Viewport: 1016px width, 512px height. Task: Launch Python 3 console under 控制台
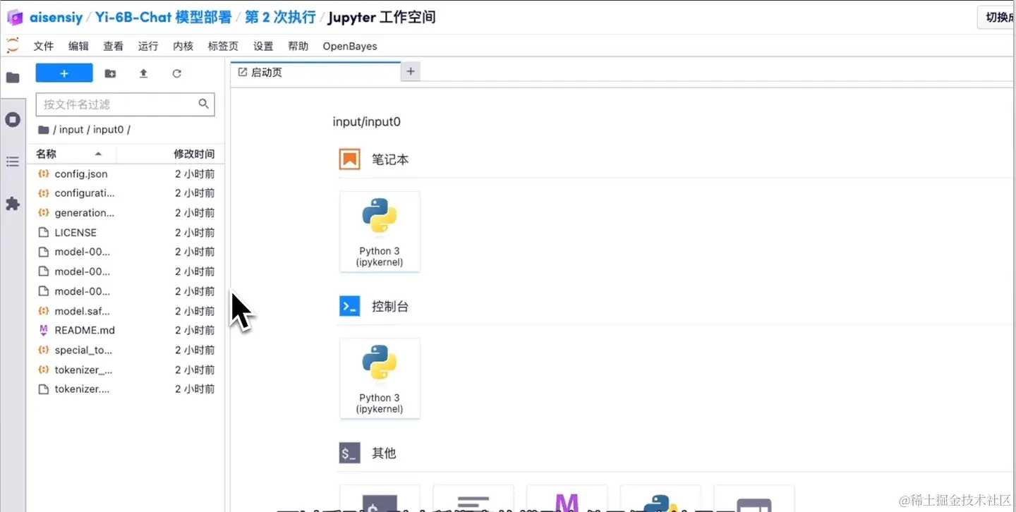[380, 379]
